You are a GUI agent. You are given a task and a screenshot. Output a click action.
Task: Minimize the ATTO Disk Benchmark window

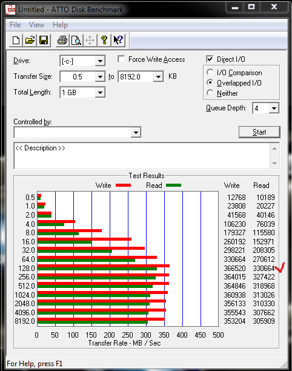point(235,7)
